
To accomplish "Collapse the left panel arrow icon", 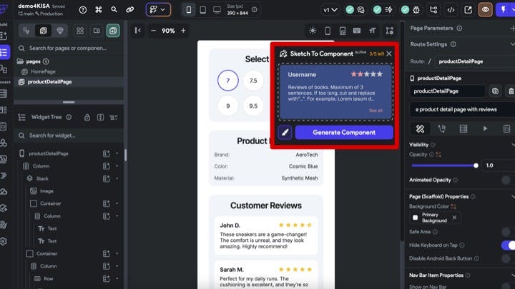I will [x=137, y=31].
